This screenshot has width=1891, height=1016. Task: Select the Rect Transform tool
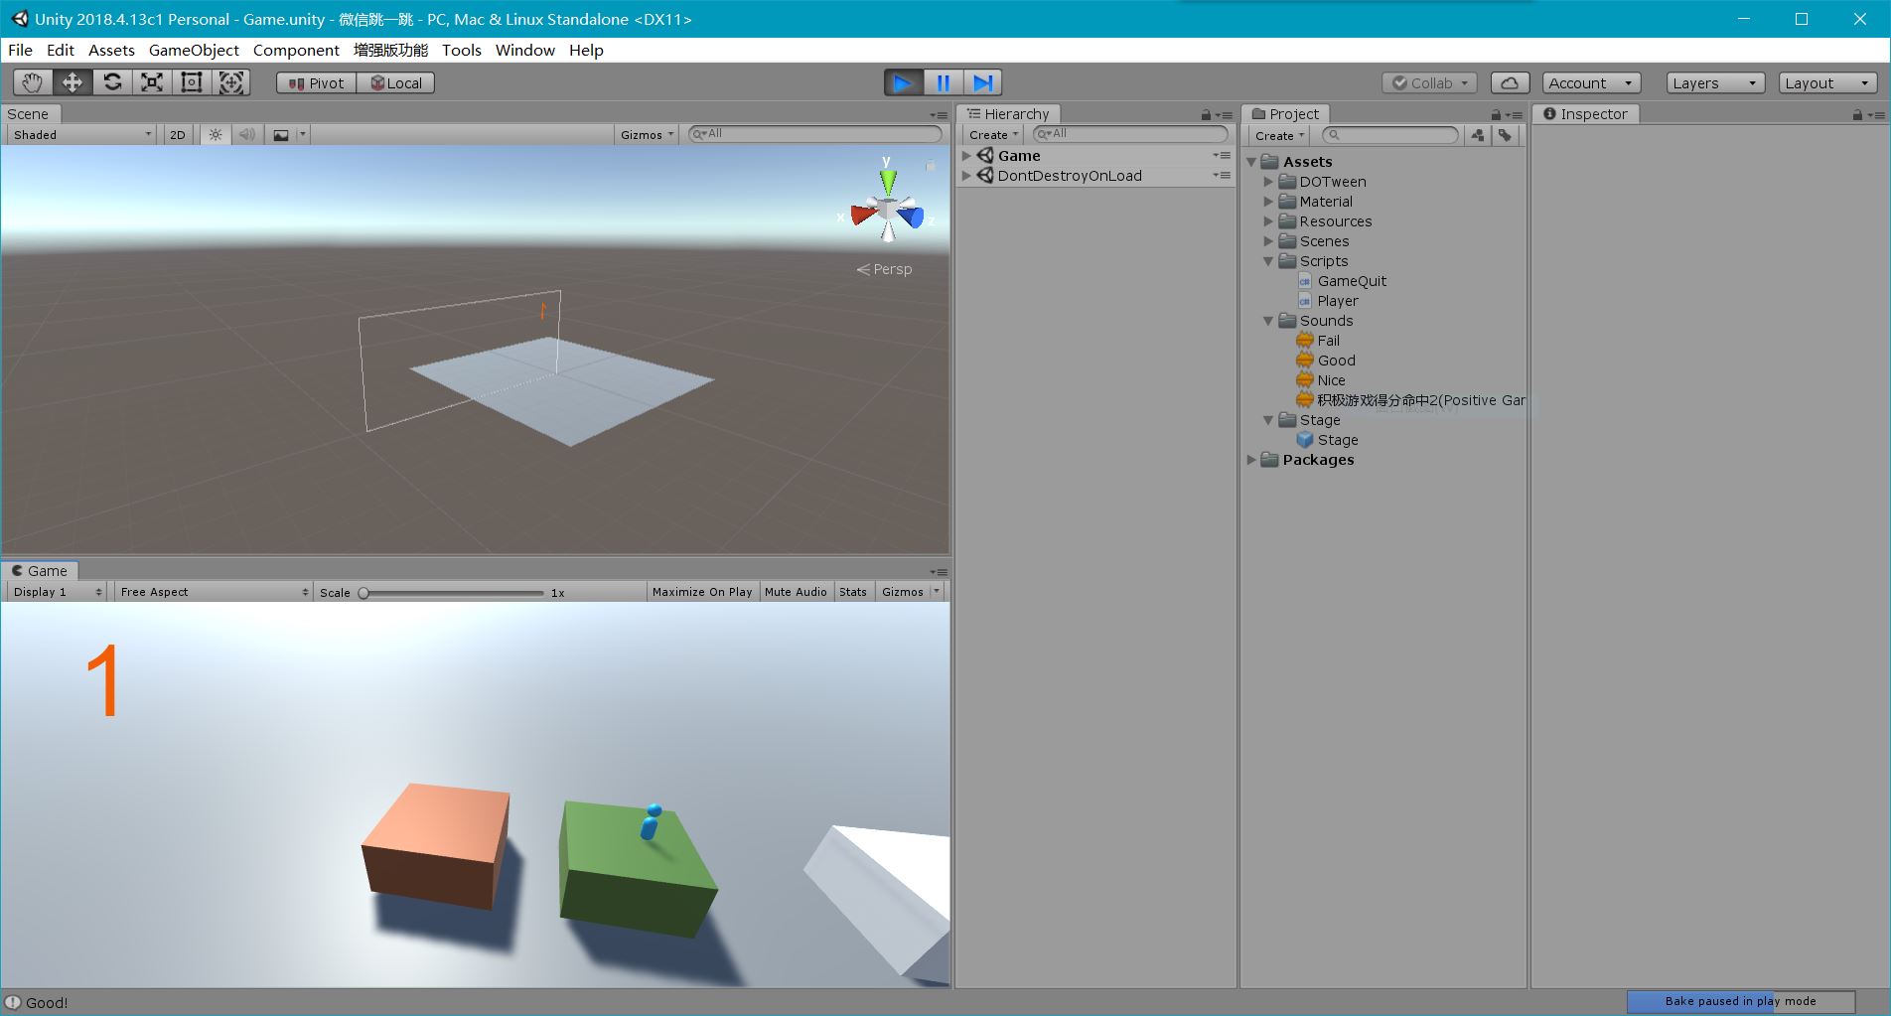tap(192, 82)
